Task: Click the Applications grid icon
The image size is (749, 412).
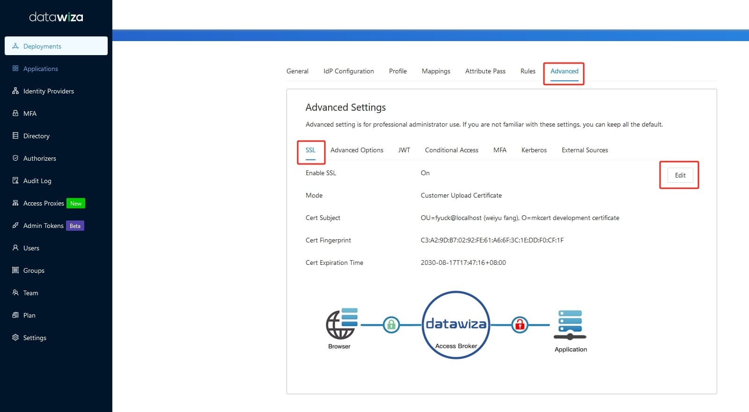Action: 15,68
